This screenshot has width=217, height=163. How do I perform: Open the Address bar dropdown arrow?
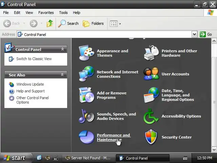[194, 34]
